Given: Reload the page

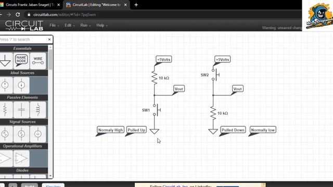Looking at the screenshot, I should coord(18,15).
